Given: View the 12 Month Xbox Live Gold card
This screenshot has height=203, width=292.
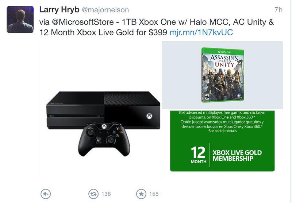Looking at the screenshot, I should [x=222, y=141].
